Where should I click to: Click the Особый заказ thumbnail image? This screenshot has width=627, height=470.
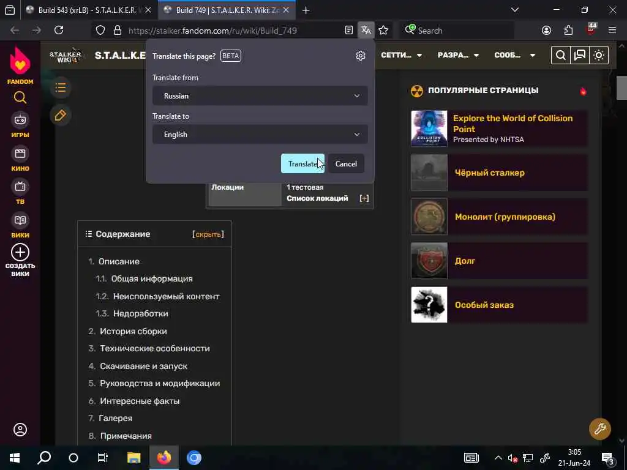429,305
